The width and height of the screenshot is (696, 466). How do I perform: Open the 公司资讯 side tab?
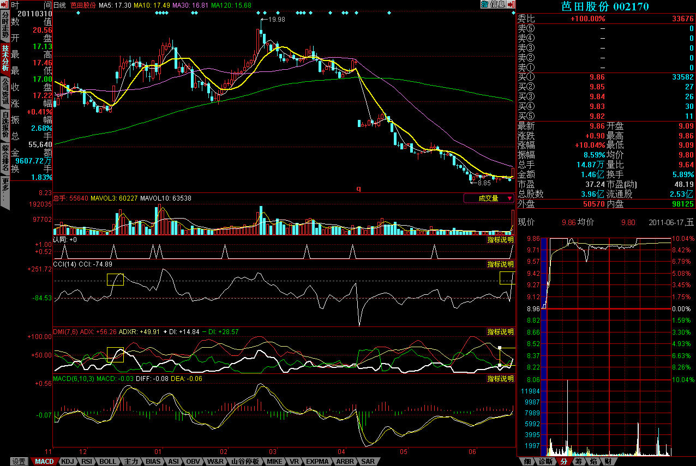(x=5, y=91)
